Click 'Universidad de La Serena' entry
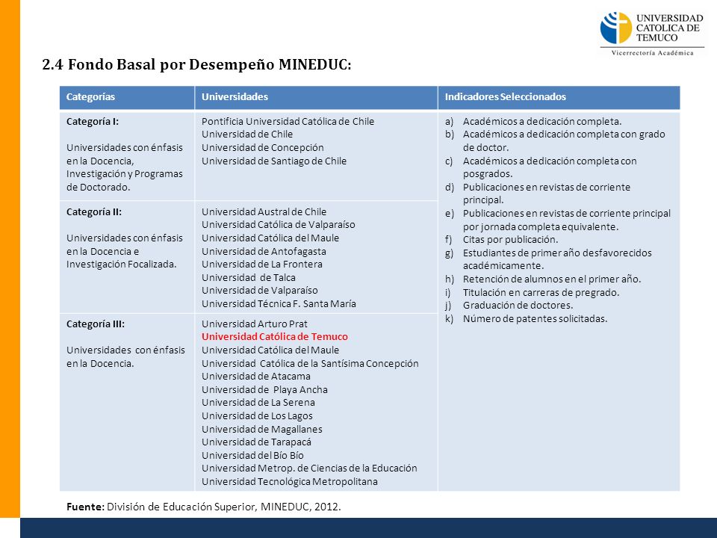The width and height of the screenshot is (717, 538). pyautogui.click(x=258, y=402)
